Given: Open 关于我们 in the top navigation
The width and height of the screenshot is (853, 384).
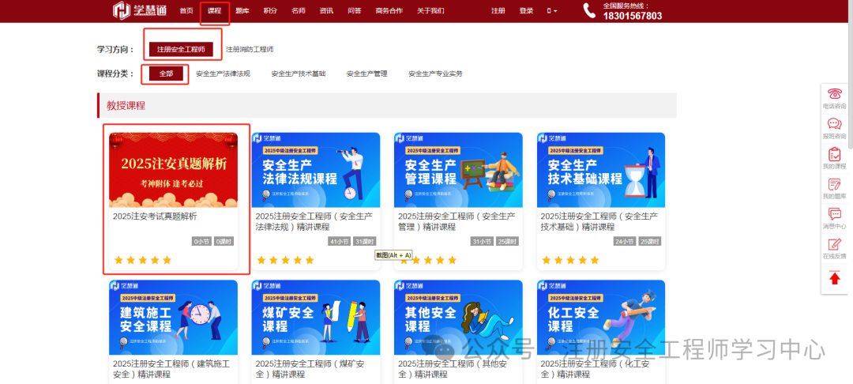Looking at the screenshot, I should click(430, 11).
